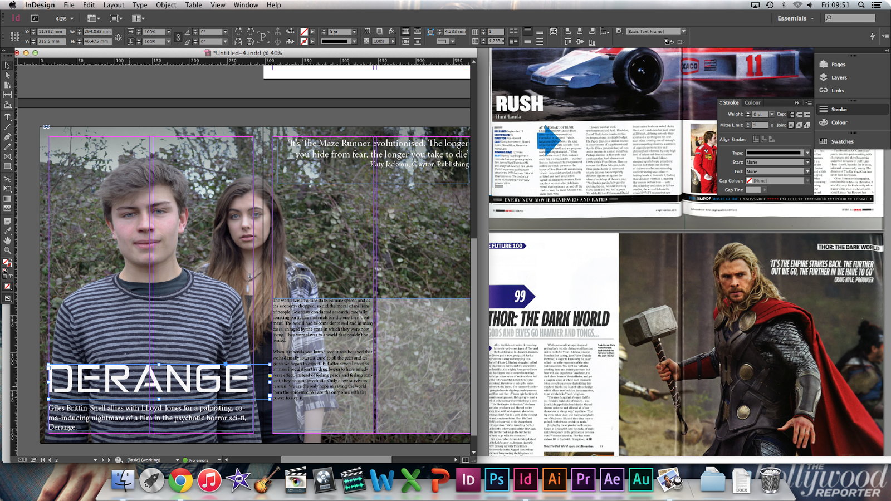Screen dimensions: 891x501
Task: Open the Essentials workspace switcher
Action: 795,18
